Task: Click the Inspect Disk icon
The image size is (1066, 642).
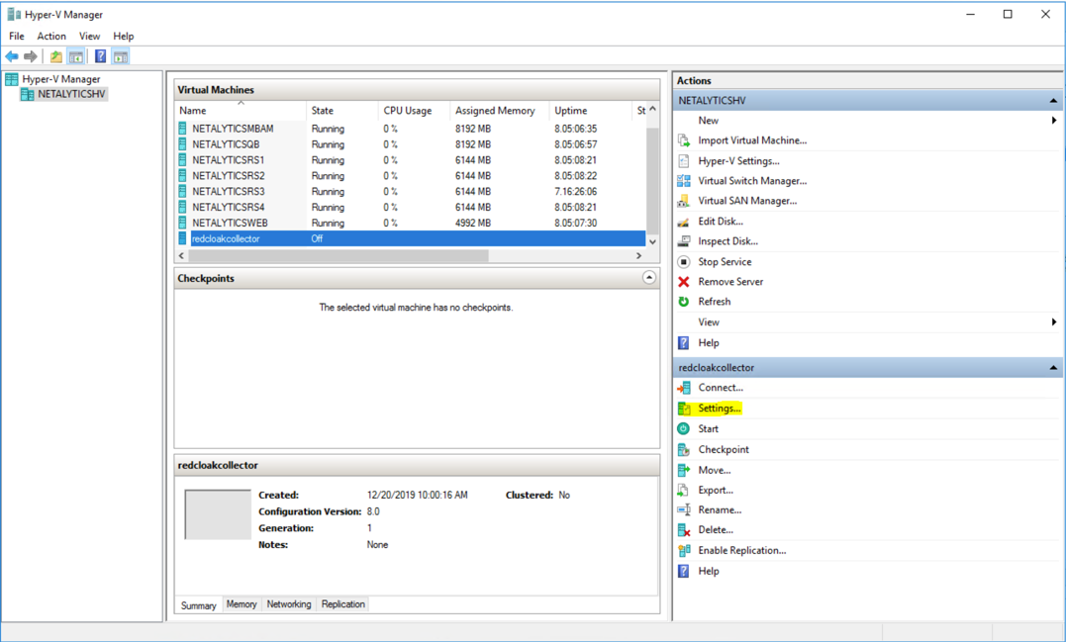Action: click(684, 241)
